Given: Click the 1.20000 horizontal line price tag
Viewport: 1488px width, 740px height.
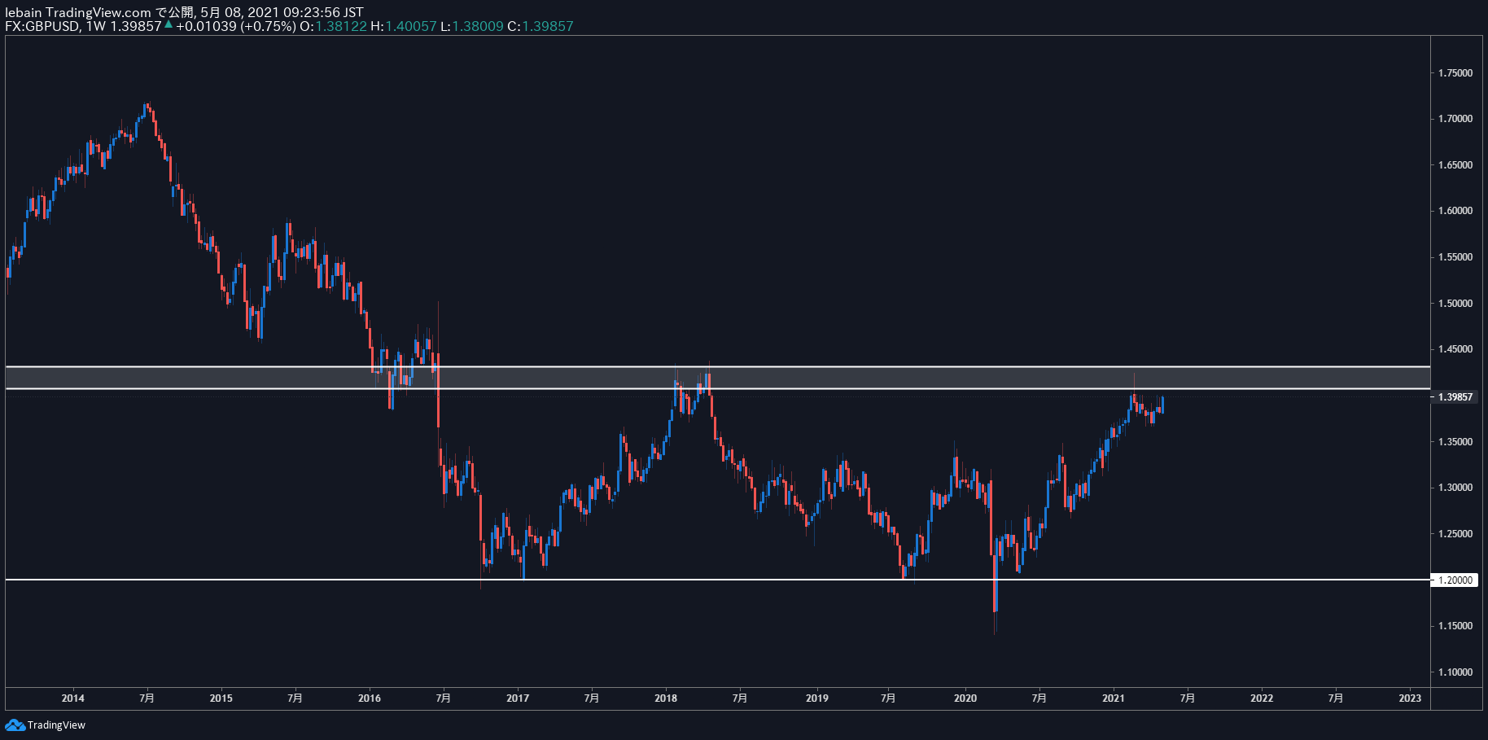Looking at the screenshot, I should [1455, 580].
